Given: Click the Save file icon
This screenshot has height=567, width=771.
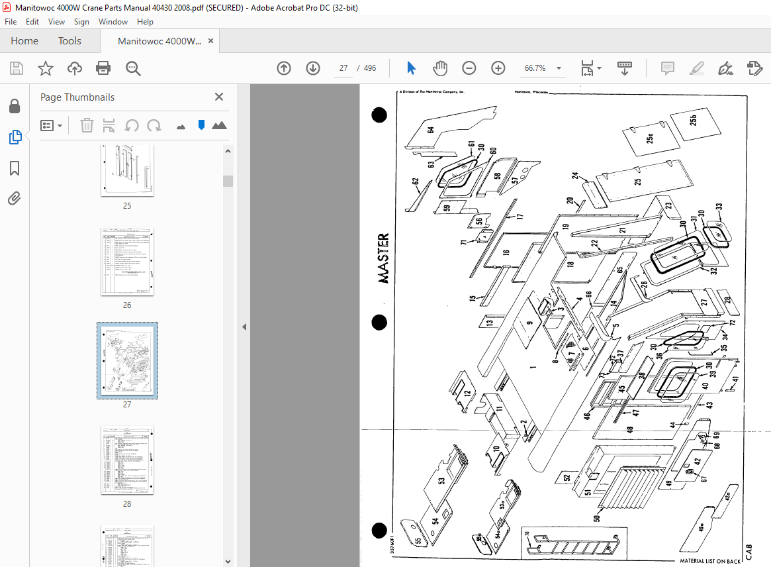Looking at the screenshot, I should point(17,68).
